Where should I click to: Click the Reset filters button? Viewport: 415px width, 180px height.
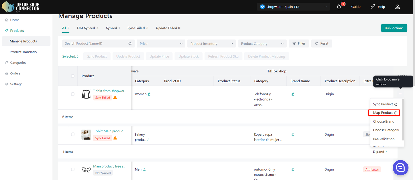[x=322, y=44]
